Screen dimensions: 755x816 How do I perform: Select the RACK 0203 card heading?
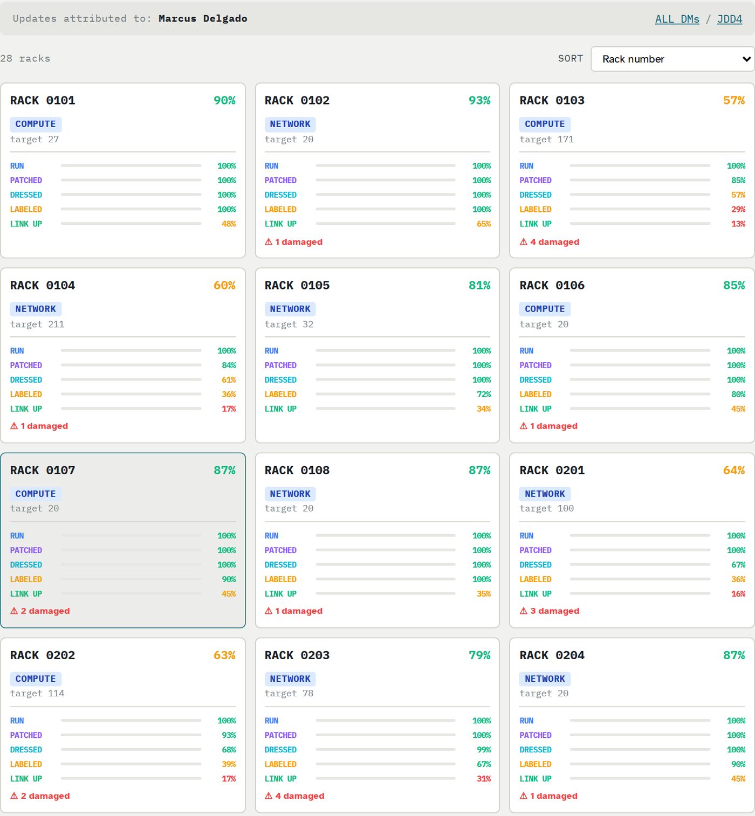297,655
